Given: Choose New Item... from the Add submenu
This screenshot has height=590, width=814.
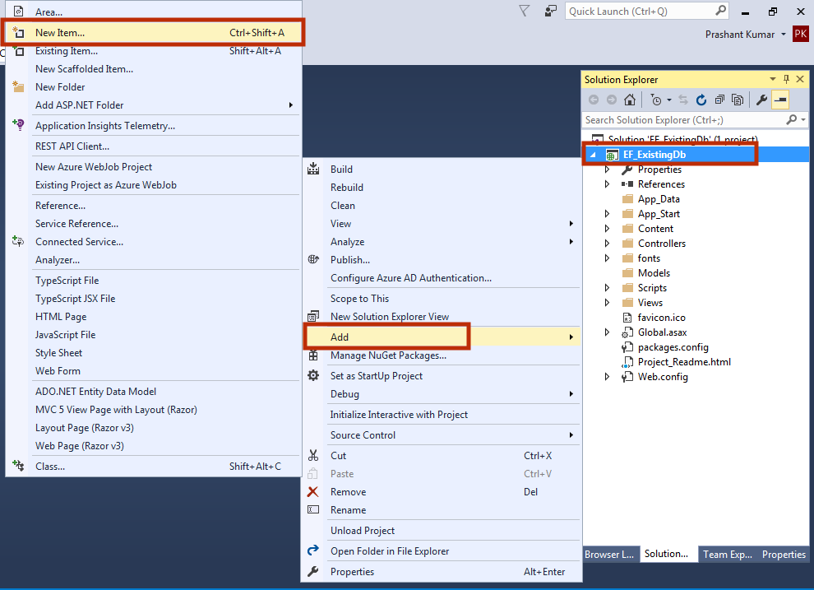Looking at the screenshot, I should 154,33.
